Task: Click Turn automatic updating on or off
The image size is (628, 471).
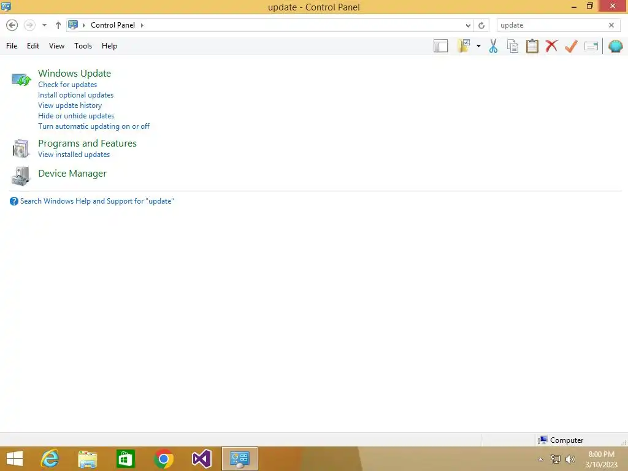Action: [94, 126]
